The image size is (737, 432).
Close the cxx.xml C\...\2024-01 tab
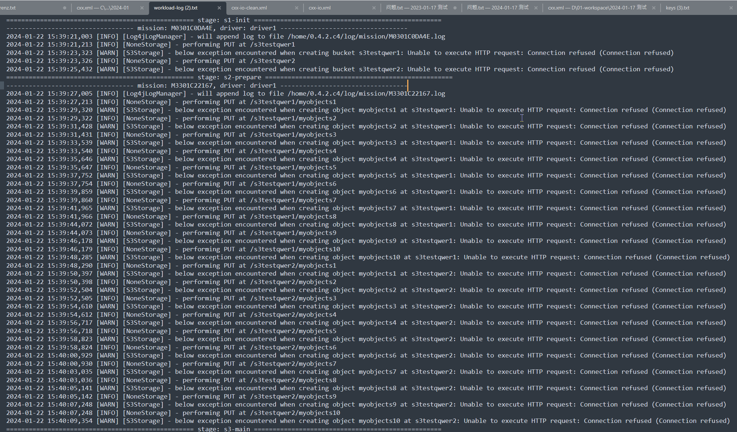[x=142, y=8]
